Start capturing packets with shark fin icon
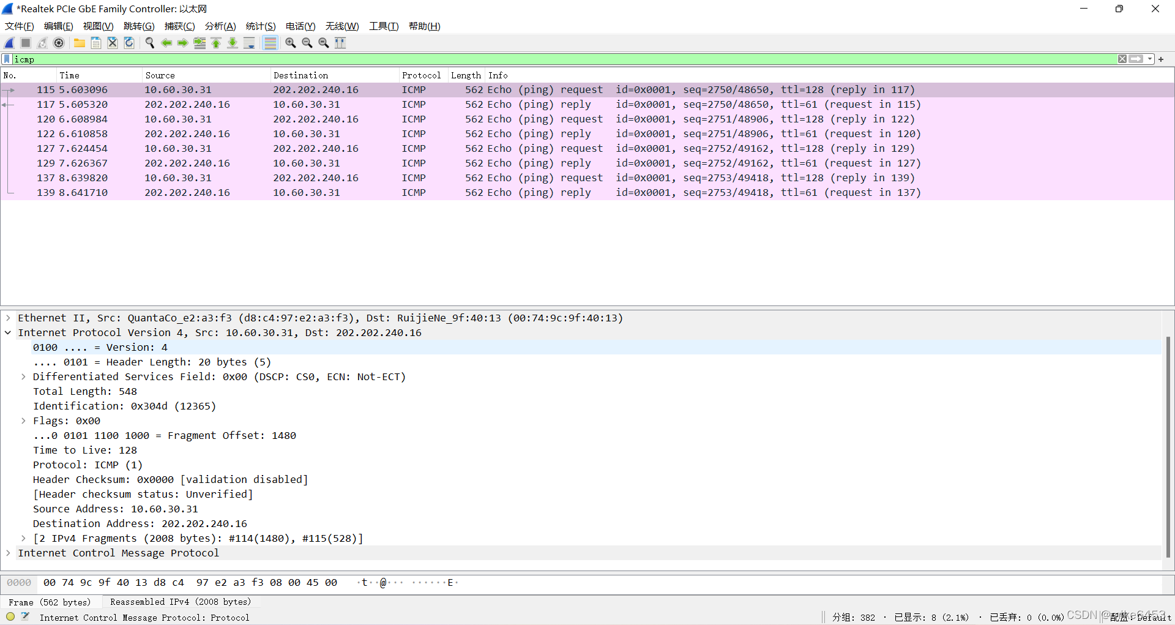 click(9, 43)
